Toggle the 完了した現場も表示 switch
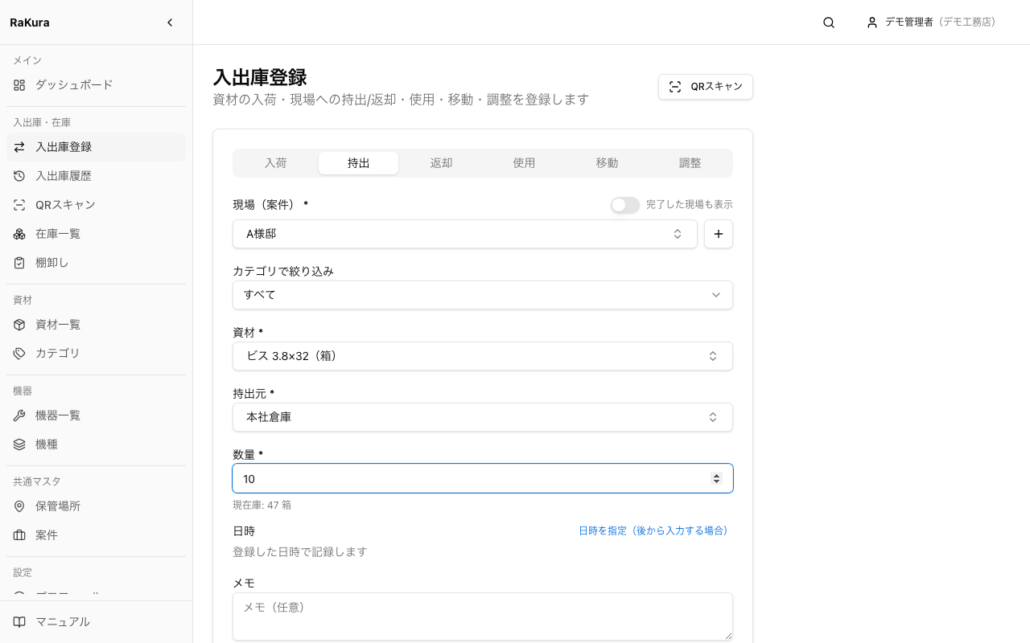Screen dimensions: 1030x643 [x=625, y=205]
